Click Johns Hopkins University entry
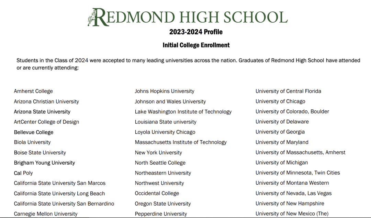371x218 pixels. tap(165, 91)
